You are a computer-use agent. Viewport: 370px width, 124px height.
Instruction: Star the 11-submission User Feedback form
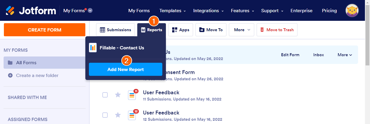[118, 95]
